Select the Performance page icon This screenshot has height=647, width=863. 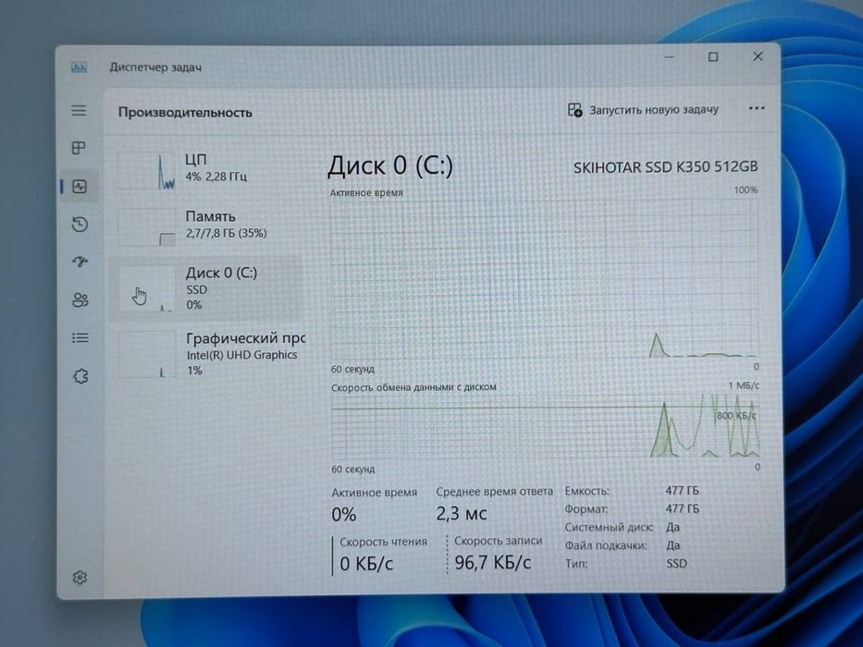click(80, 187)
